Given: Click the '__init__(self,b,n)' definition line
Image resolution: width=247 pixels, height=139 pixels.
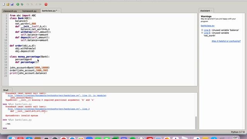Looking at the screenshot, I should pyautogui.click(x=31, y=27).
